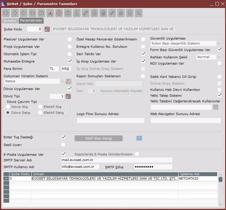Go to the first record arrow icon
The image size is (226, 210).
pos(6,13)
